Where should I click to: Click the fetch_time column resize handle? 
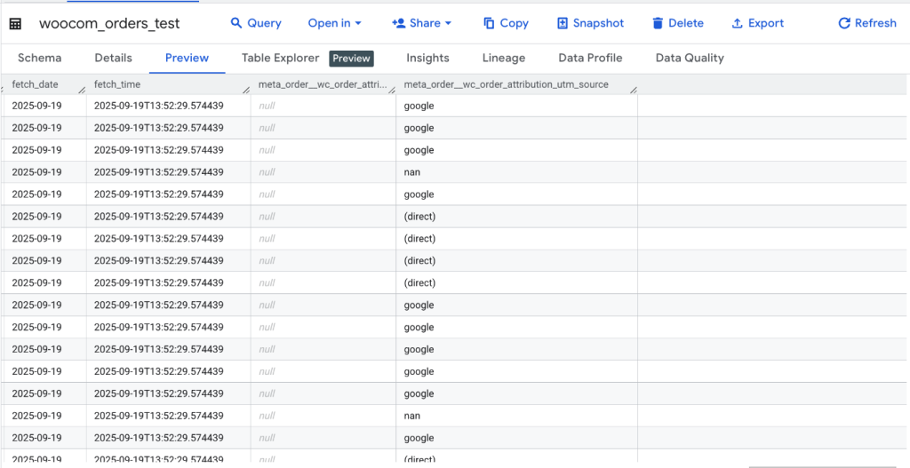[243, 90]
